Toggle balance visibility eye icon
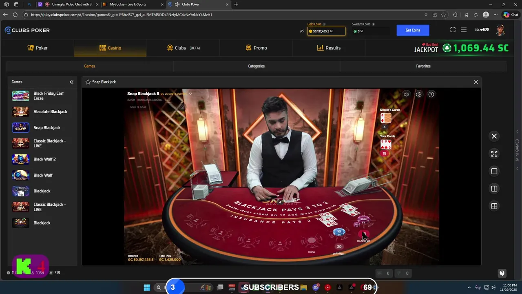Image resolution: width=522 pixels, height=294 pixels. tap(302, 31)
